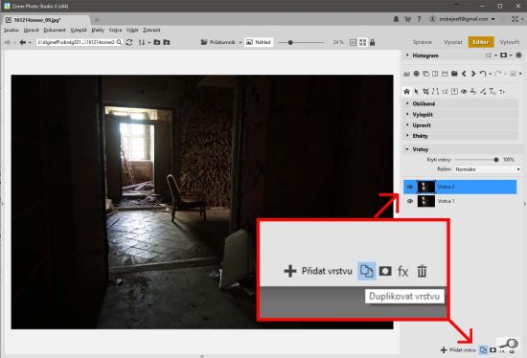Switch to the Vyvolat tab

tap(452, 42)
